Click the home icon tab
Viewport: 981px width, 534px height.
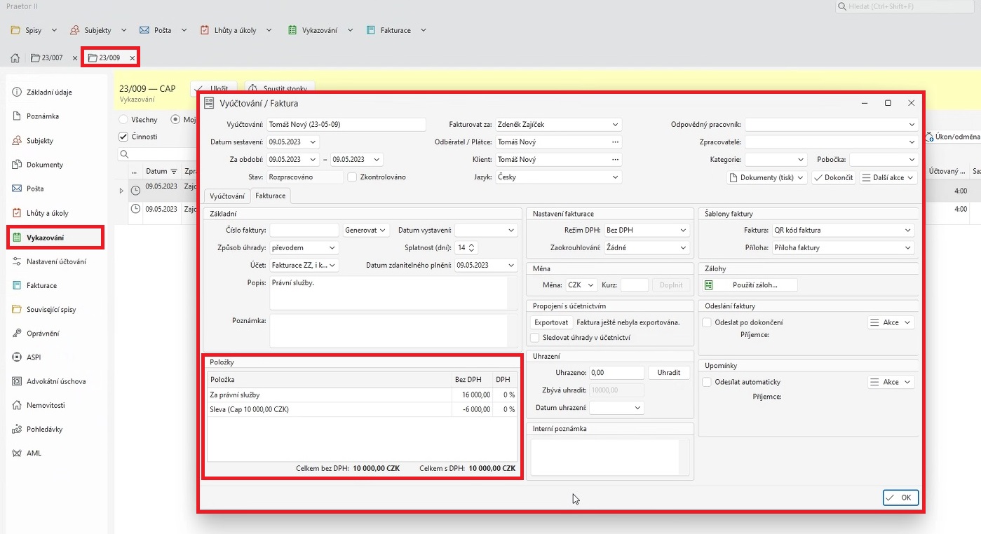click(15, 58)
